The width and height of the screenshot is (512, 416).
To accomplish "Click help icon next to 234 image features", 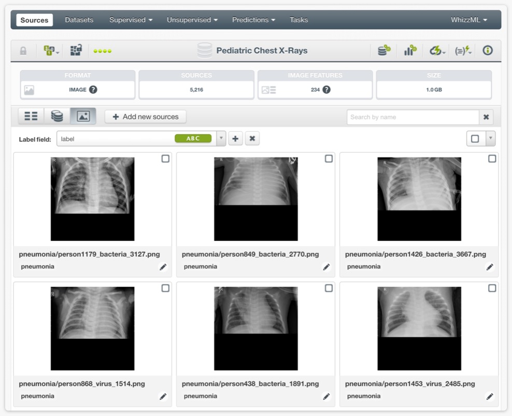I will click(326, 90).
